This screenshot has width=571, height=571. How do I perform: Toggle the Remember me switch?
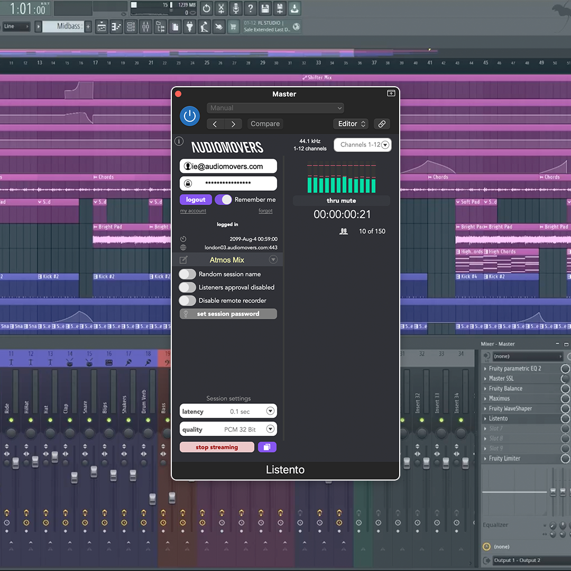[223, 199]
